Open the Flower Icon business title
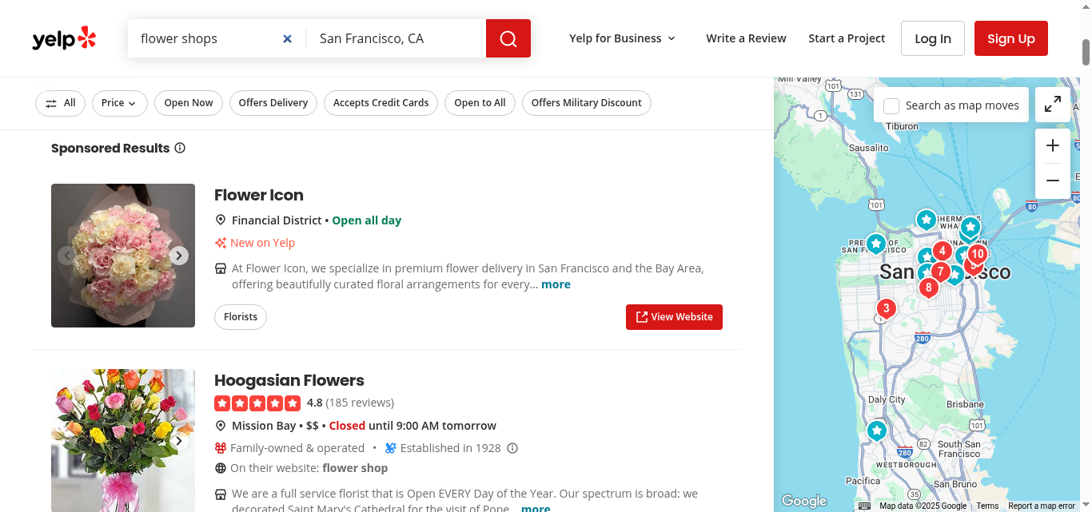Viewport: 1092px width, 512px height. (x=259, y=195)
